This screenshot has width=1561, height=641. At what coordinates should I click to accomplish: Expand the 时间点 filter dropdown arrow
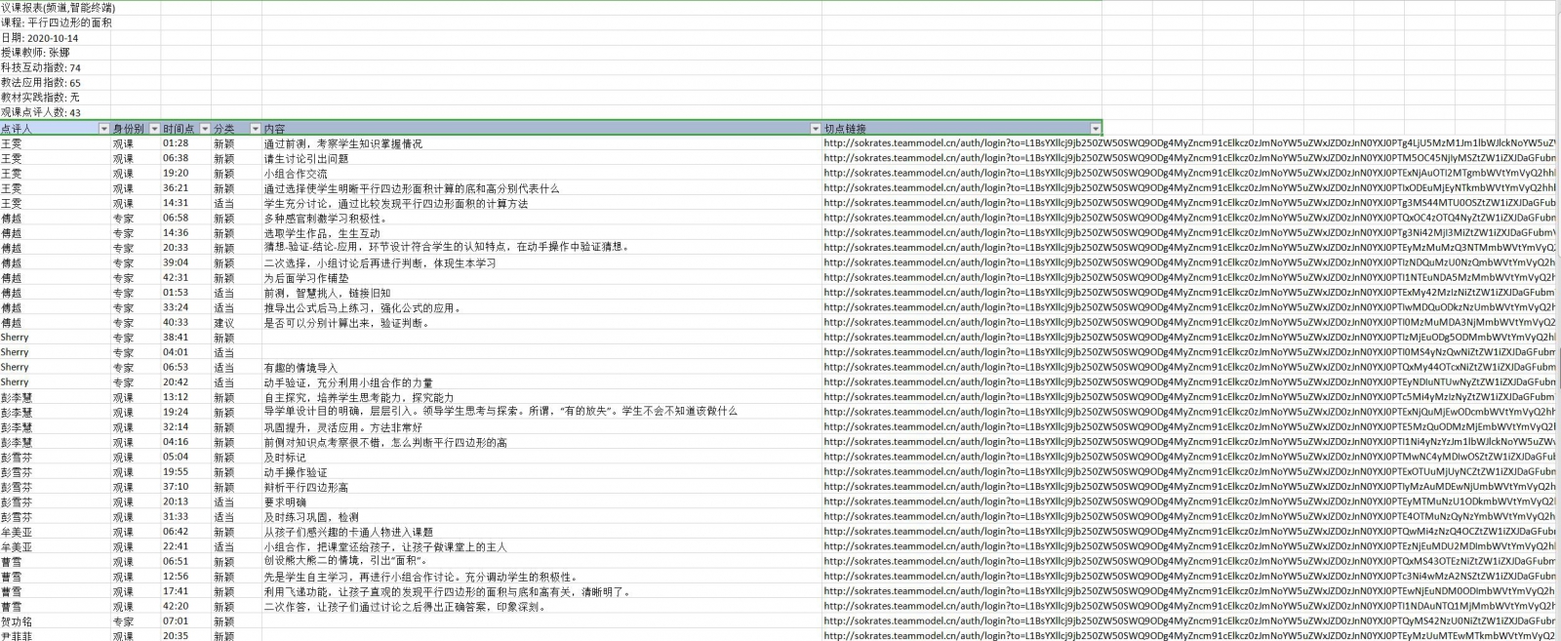[x=205, y=129]
